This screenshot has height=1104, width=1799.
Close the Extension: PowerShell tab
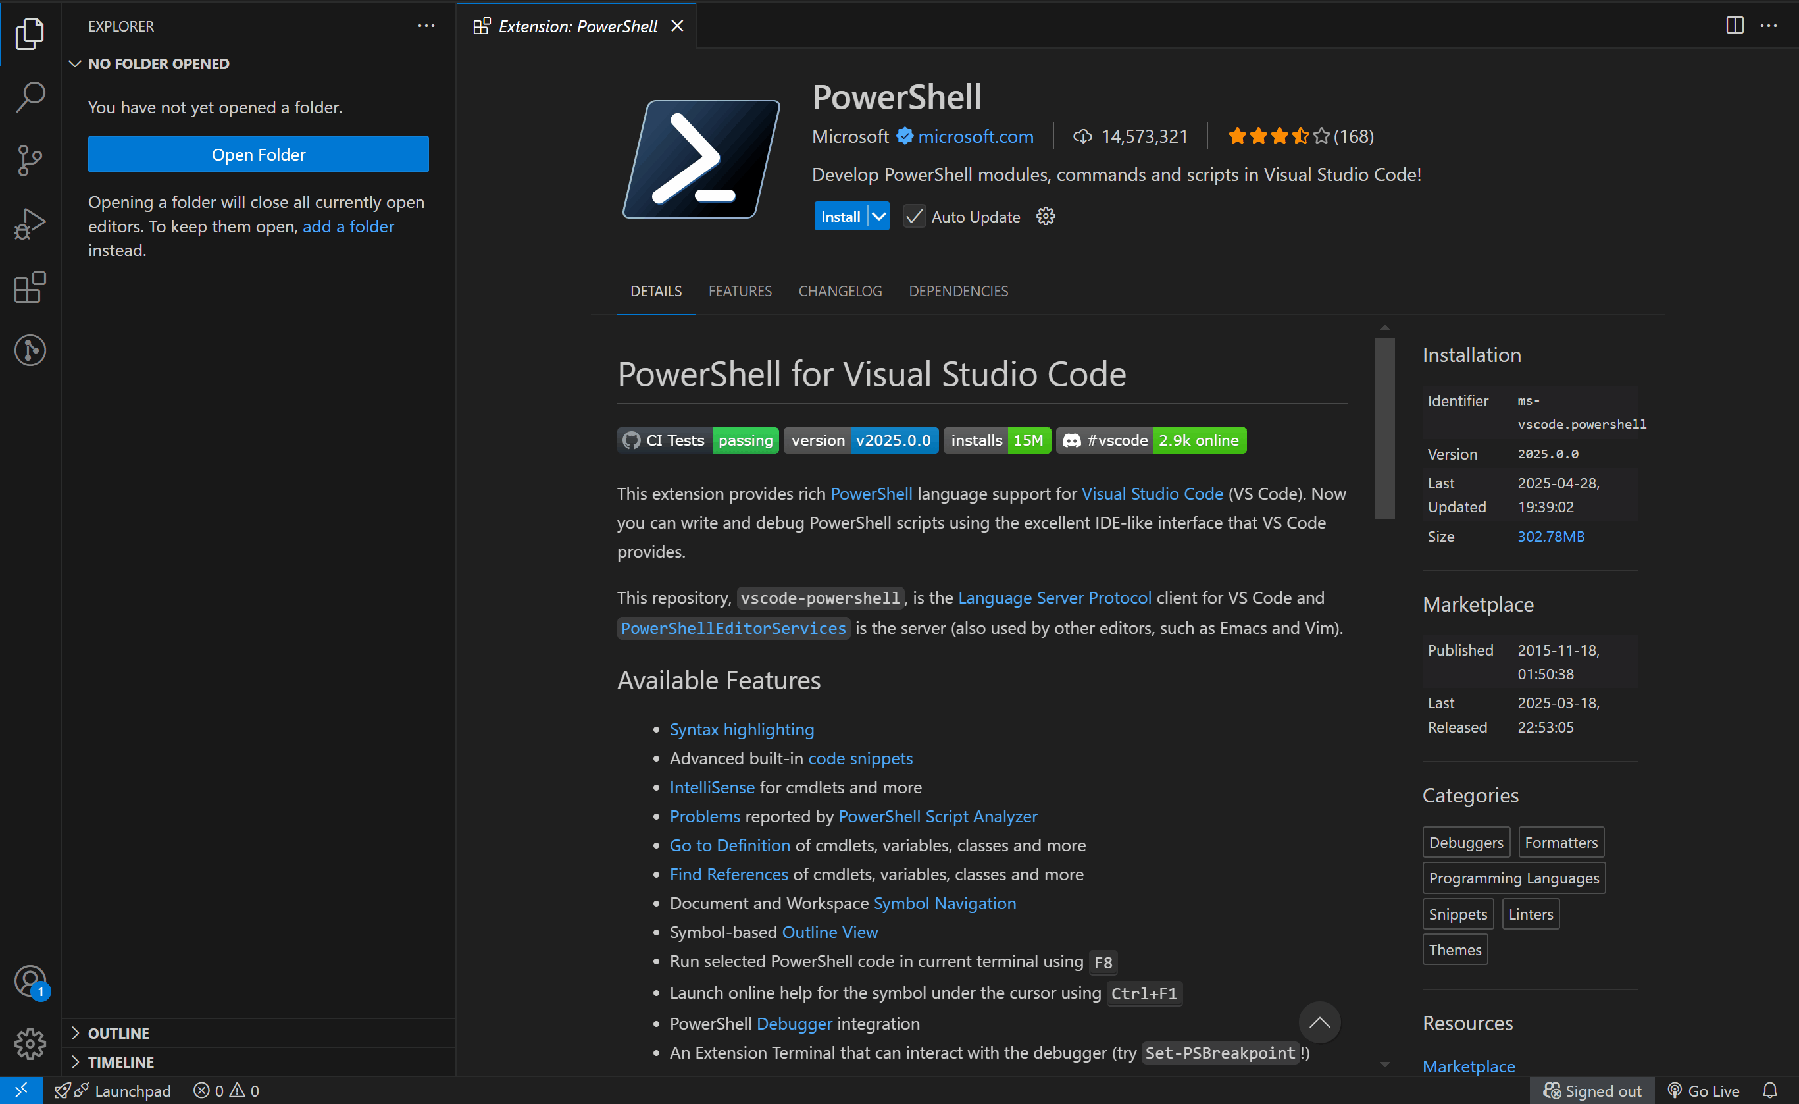coord(677,26)
